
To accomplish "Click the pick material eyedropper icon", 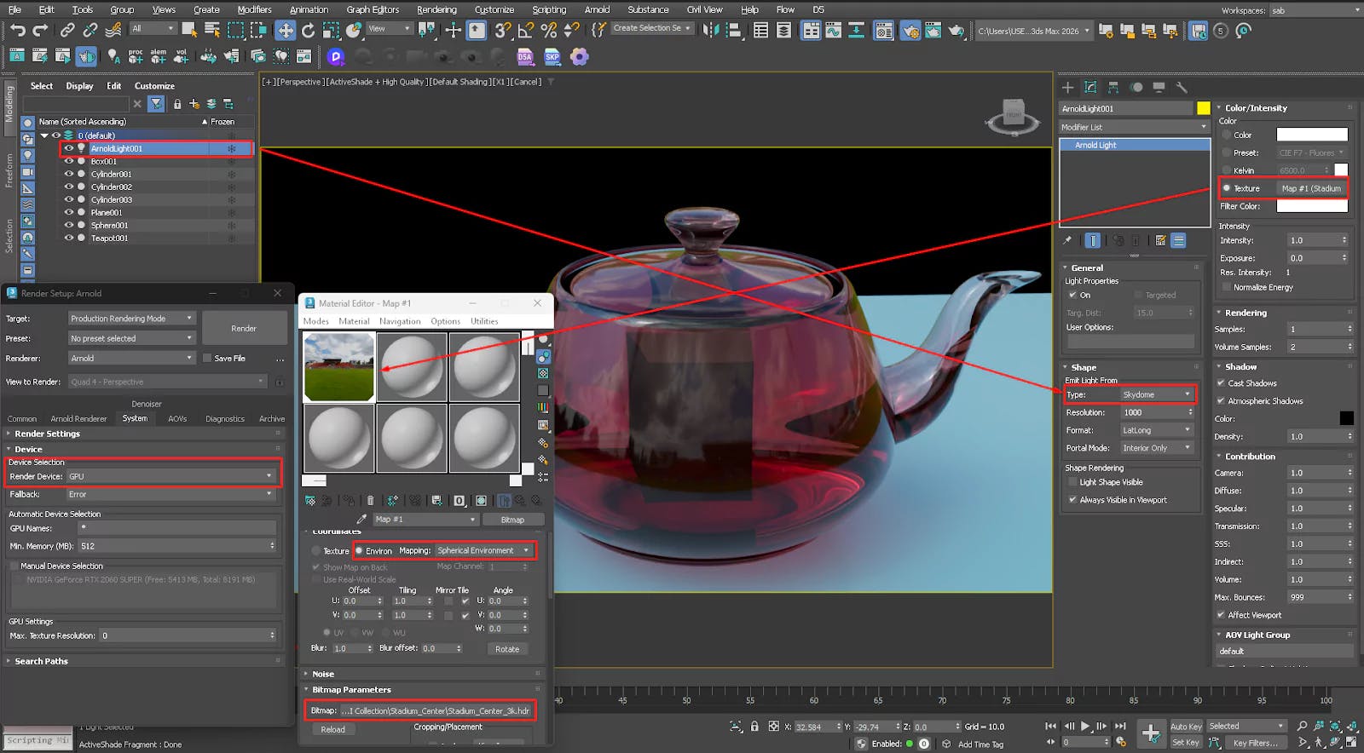I will click(x=361, y=519).
